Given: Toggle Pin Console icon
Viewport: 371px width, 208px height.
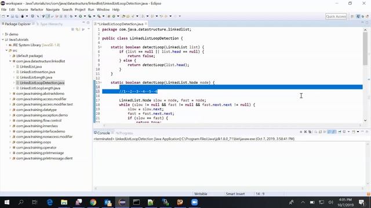Looking at the screenshot, I should click(340, 132).
